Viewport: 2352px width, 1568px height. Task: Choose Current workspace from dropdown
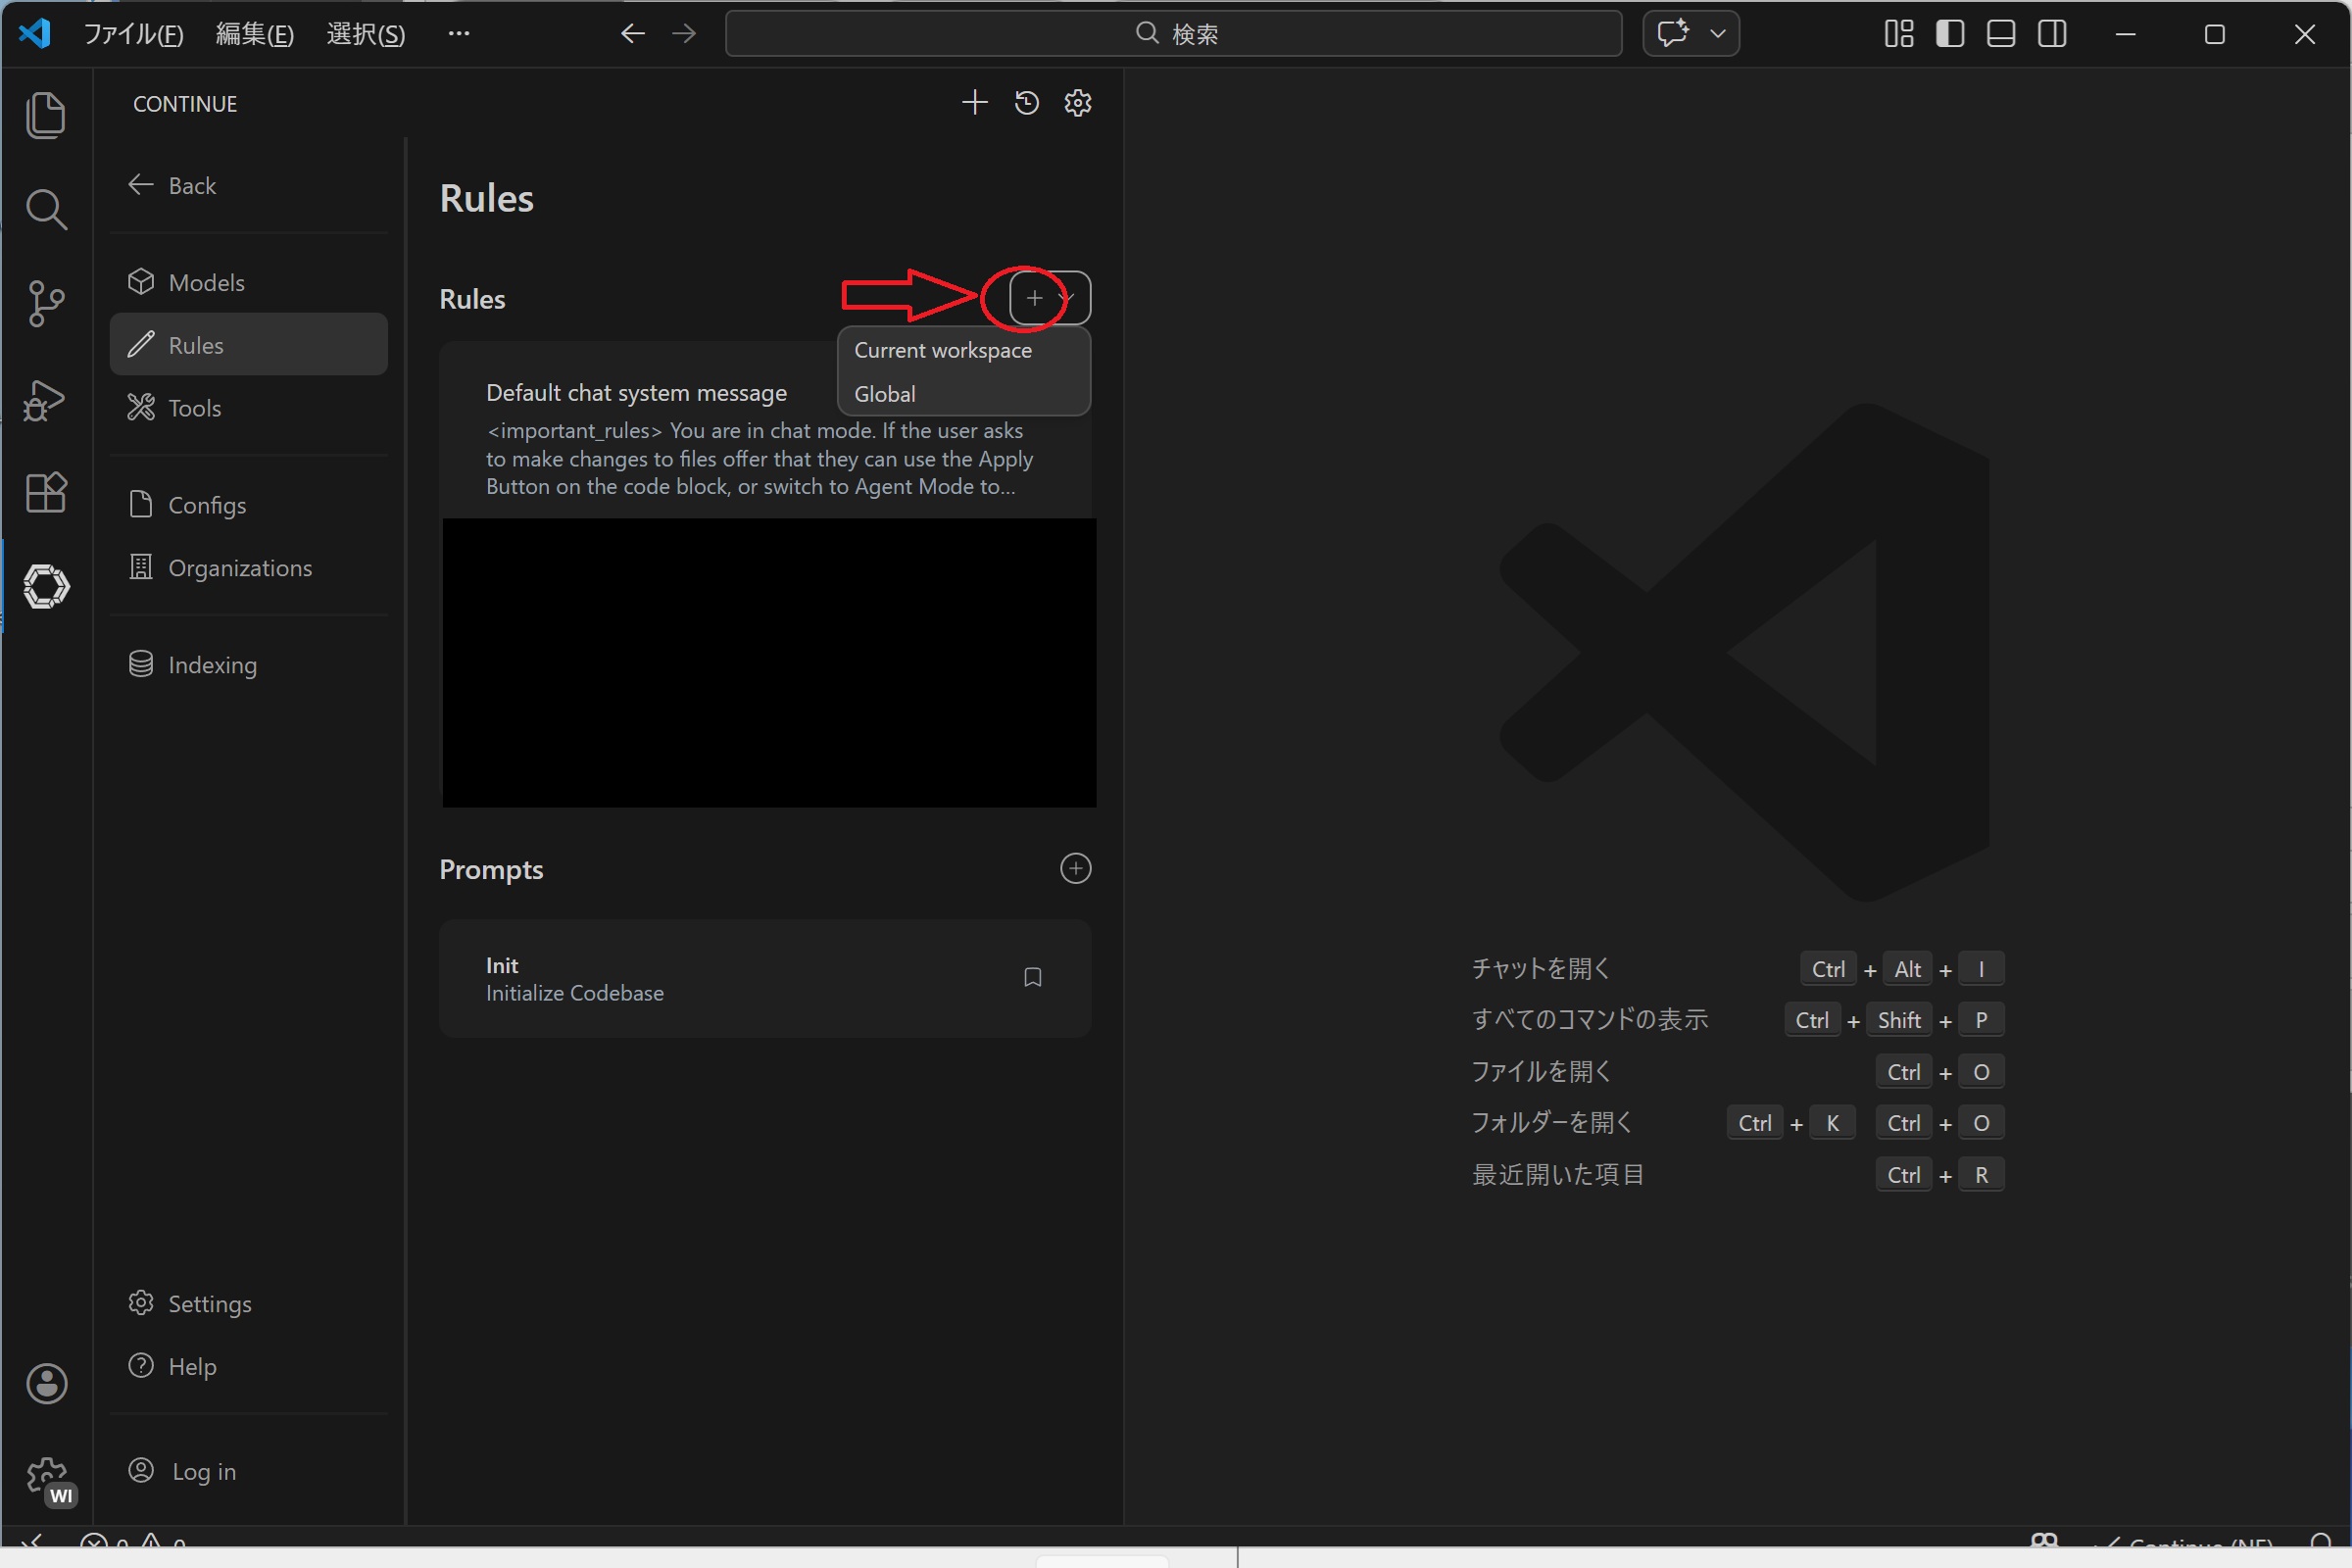point(942,350)
